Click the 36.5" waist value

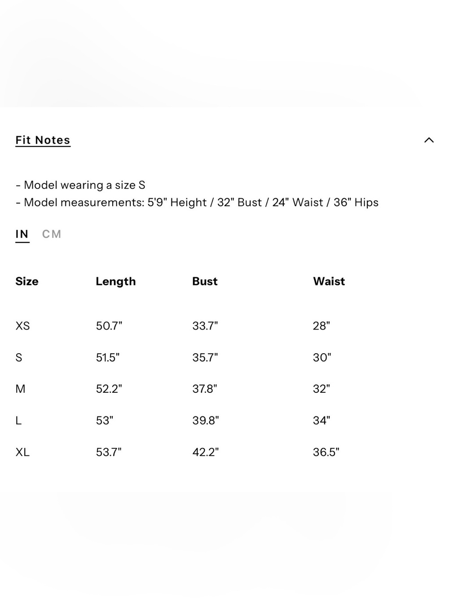[326, 452]
